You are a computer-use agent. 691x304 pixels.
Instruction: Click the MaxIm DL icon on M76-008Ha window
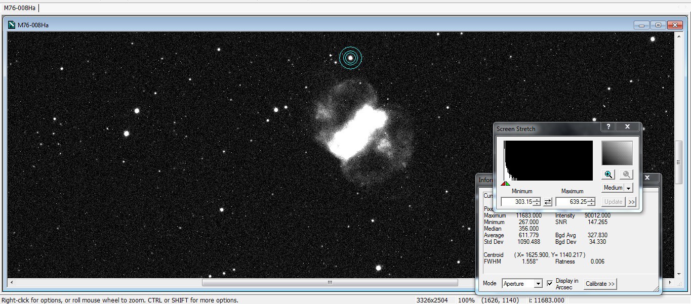12,25
